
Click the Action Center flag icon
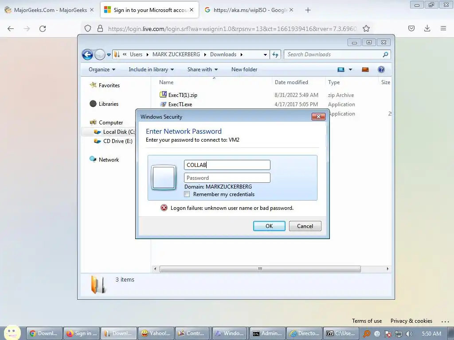(x=387, y=334)
